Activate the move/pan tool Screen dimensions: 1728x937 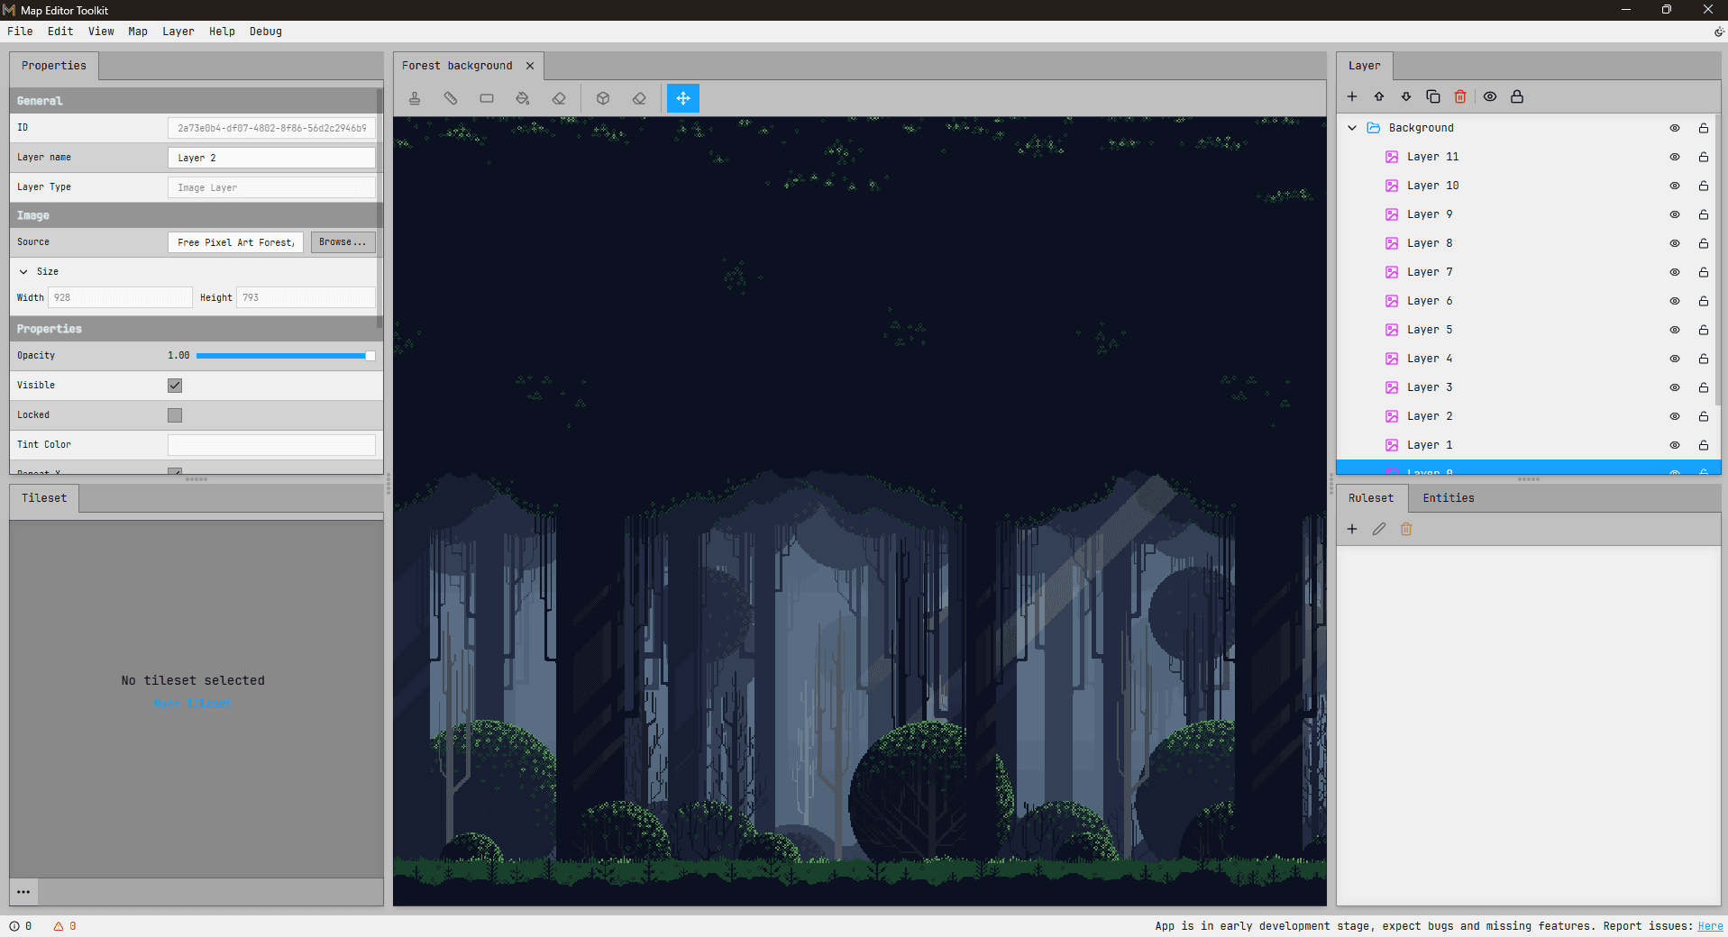(683, 98)
